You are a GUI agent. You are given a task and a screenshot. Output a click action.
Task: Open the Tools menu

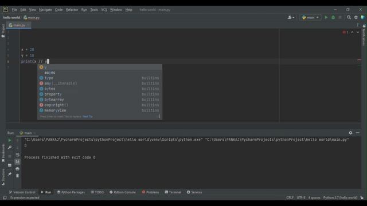point(94,10)
